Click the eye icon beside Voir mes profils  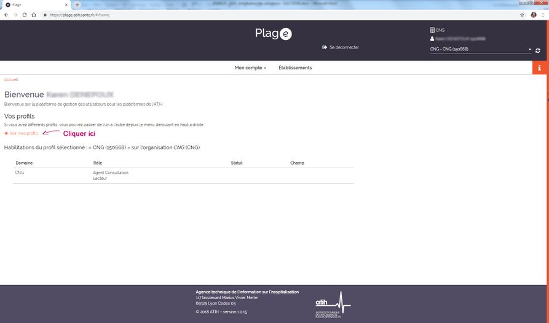(6, 133)
